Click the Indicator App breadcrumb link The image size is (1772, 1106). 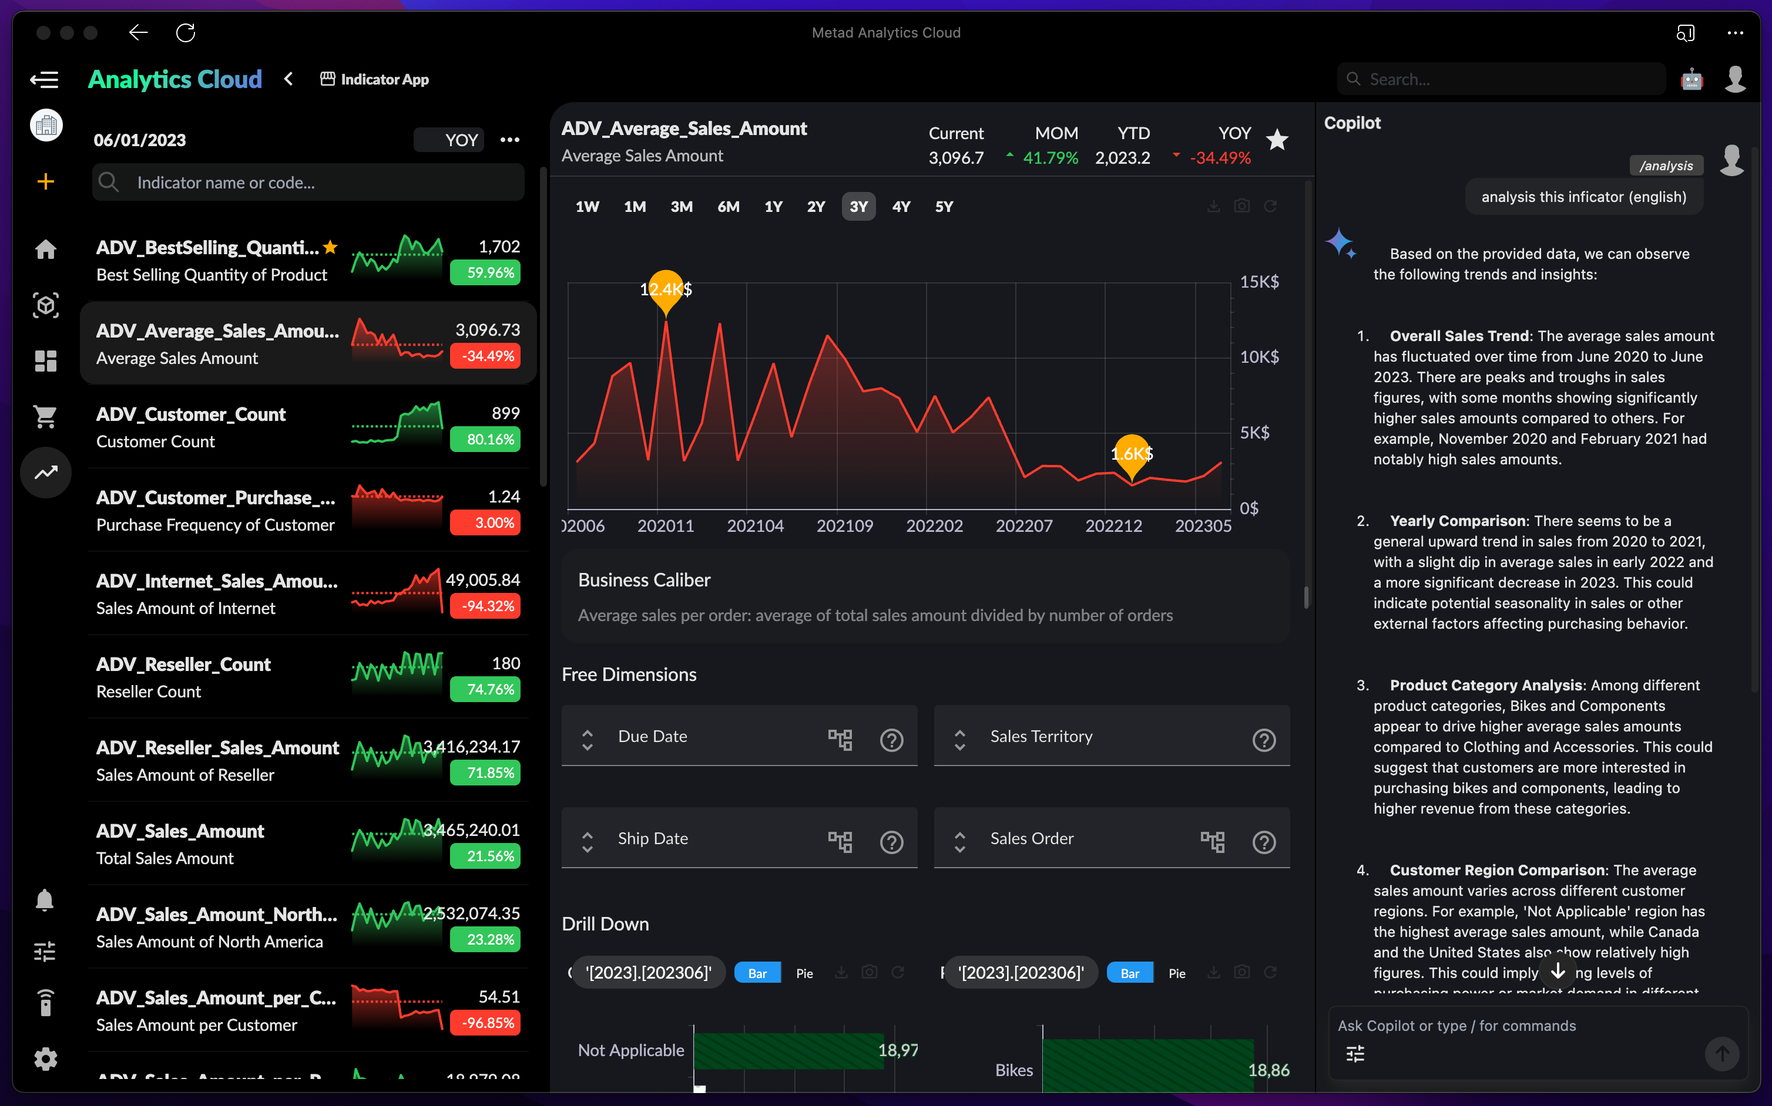click(375, 78)
